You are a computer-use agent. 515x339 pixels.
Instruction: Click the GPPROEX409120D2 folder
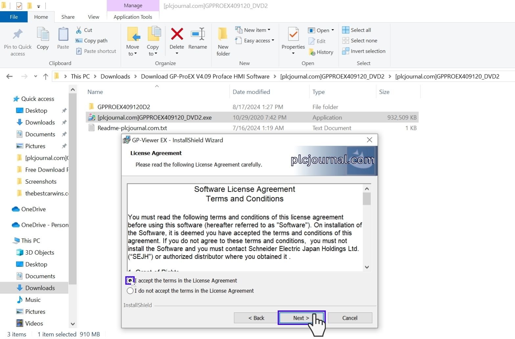coord(123,107)
